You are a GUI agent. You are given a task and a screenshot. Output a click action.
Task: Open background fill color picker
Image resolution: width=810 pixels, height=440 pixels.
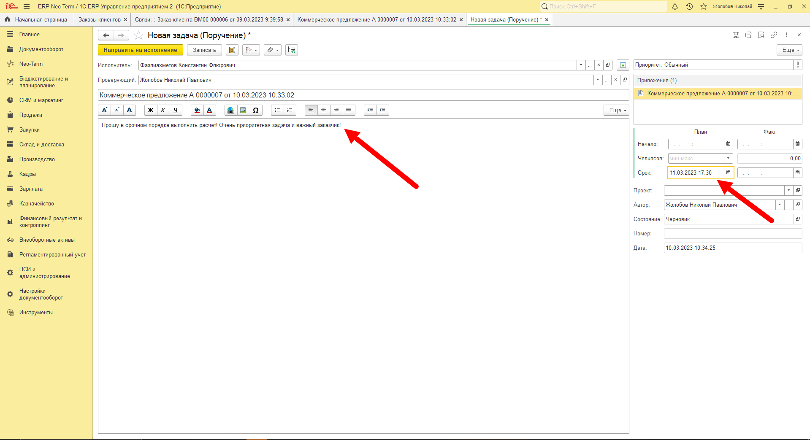pos(197,110)
